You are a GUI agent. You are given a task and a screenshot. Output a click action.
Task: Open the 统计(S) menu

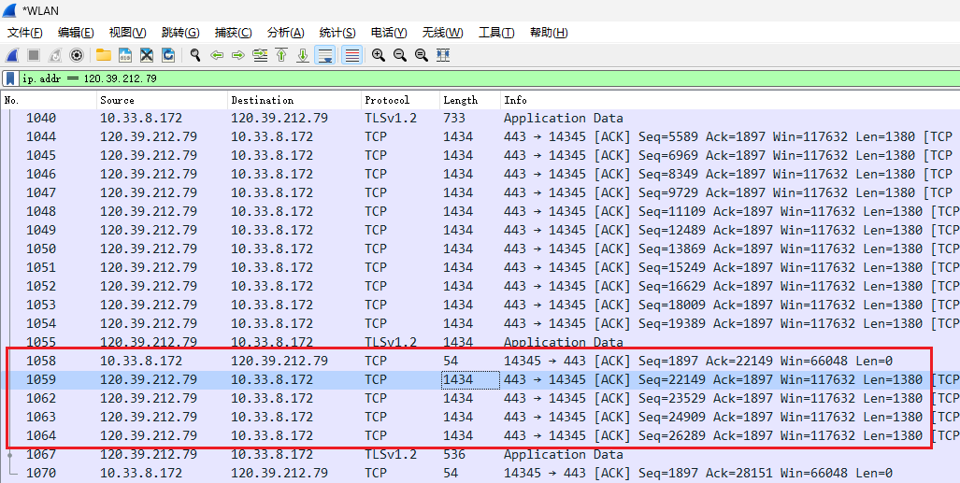tap(337, 33)
